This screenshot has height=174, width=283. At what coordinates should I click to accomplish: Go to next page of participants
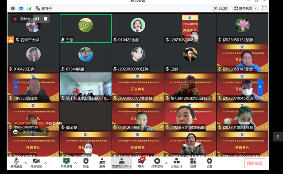260,87
